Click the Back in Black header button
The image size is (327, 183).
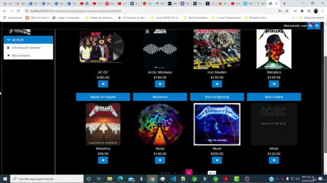[x=274, y=97]
